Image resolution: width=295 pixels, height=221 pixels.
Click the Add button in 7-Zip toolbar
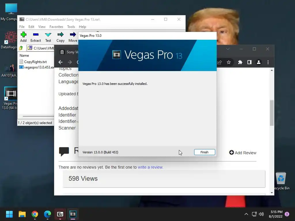pyautogui.click(x=23, y=37)
